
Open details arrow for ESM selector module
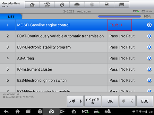point(149,91)
